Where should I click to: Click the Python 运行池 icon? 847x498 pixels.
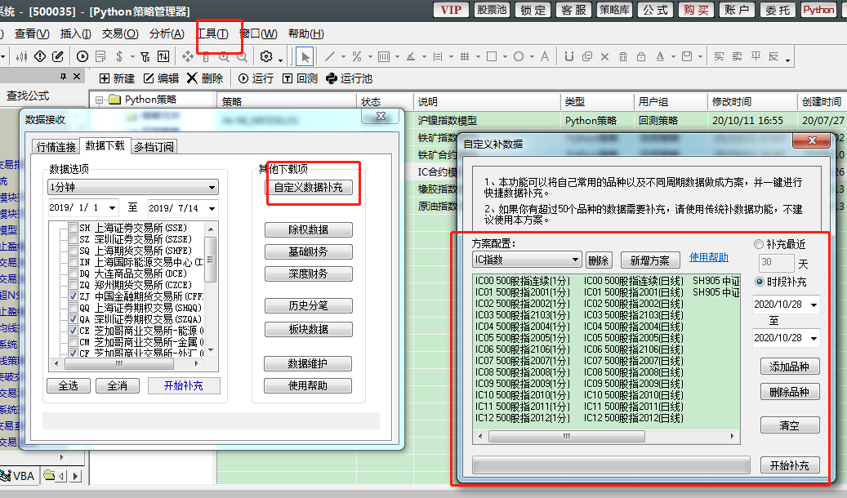click(x=331, y=78)
